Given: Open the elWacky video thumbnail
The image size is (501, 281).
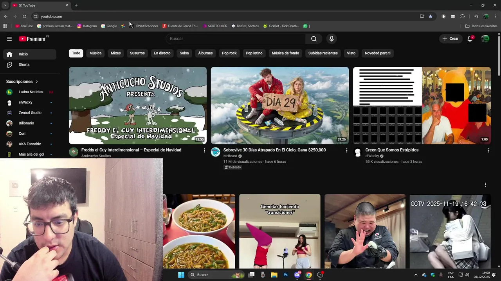Looking at the screenshot, I should pyautogui.click(x=422, y=106).
